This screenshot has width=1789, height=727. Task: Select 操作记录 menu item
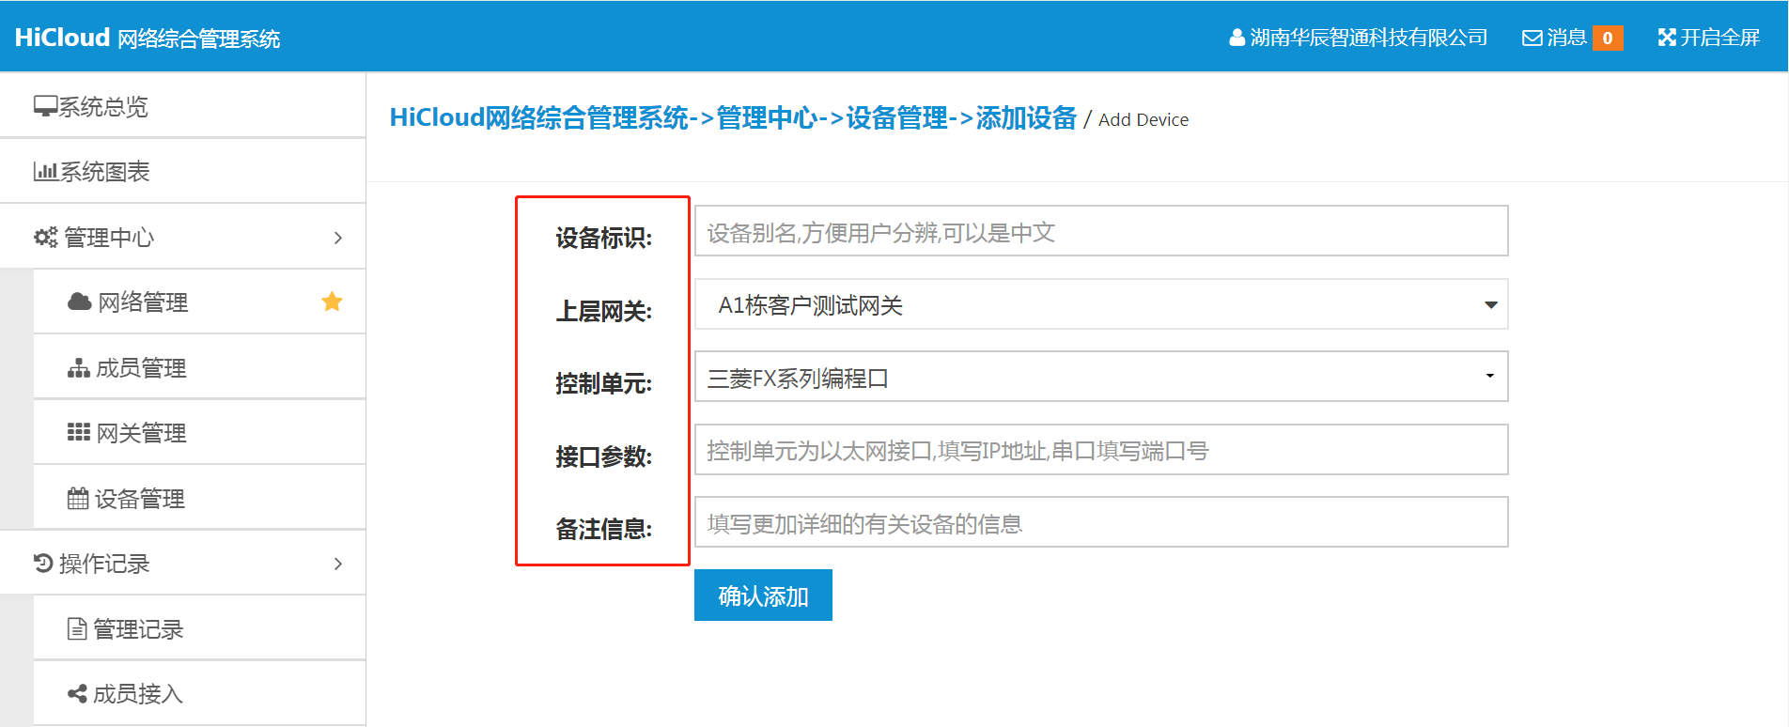tap(103, 564)
